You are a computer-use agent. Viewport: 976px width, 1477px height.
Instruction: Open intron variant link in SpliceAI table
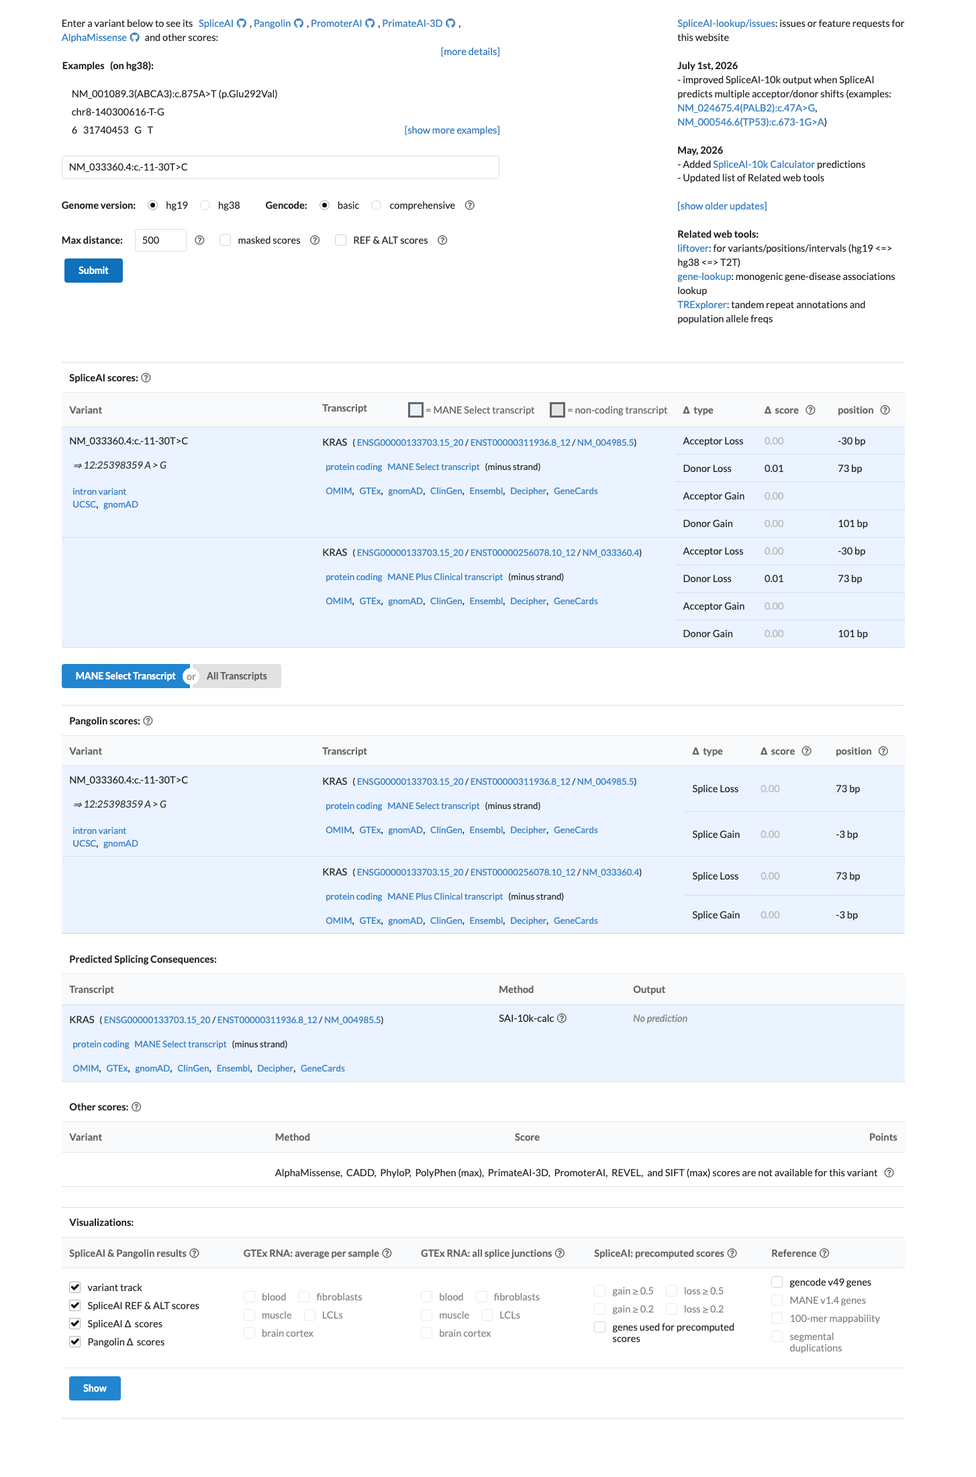pos(99,492)
